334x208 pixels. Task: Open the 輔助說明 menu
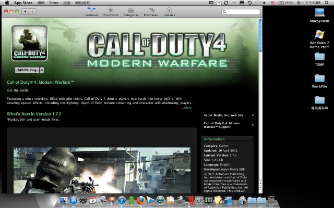(x=82, y=3)
